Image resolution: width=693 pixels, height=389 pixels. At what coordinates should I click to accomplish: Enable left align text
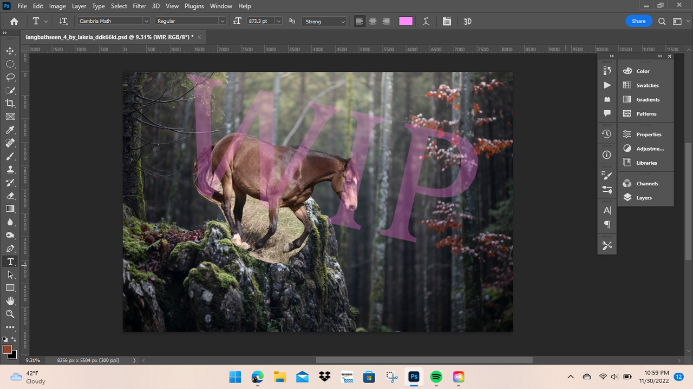coord(359,21)
